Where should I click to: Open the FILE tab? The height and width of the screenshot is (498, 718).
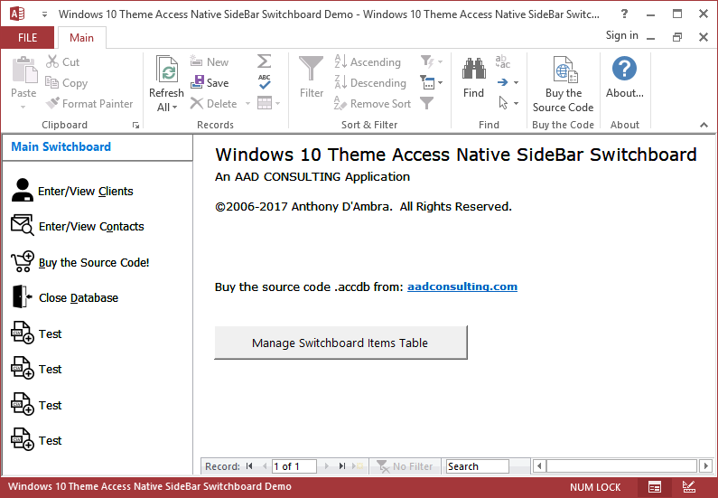(27, 38)
